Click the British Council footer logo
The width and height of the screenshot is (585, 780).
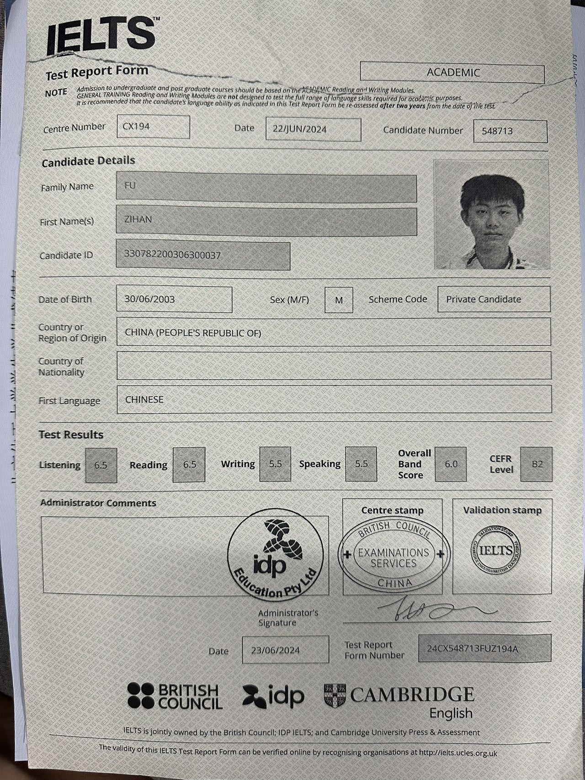(x=175, y=696)
